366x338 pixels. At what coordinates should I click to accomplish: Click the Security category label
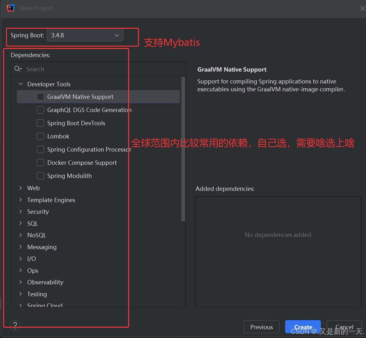coord(38,212)
